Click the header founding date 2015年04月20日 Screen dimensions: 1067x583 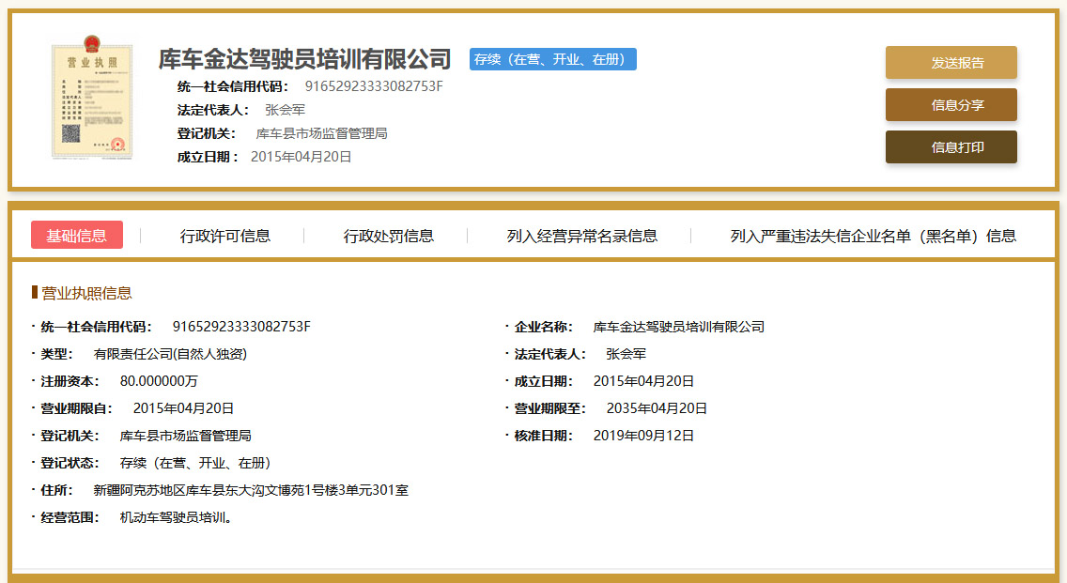click(x=302, y=157)
